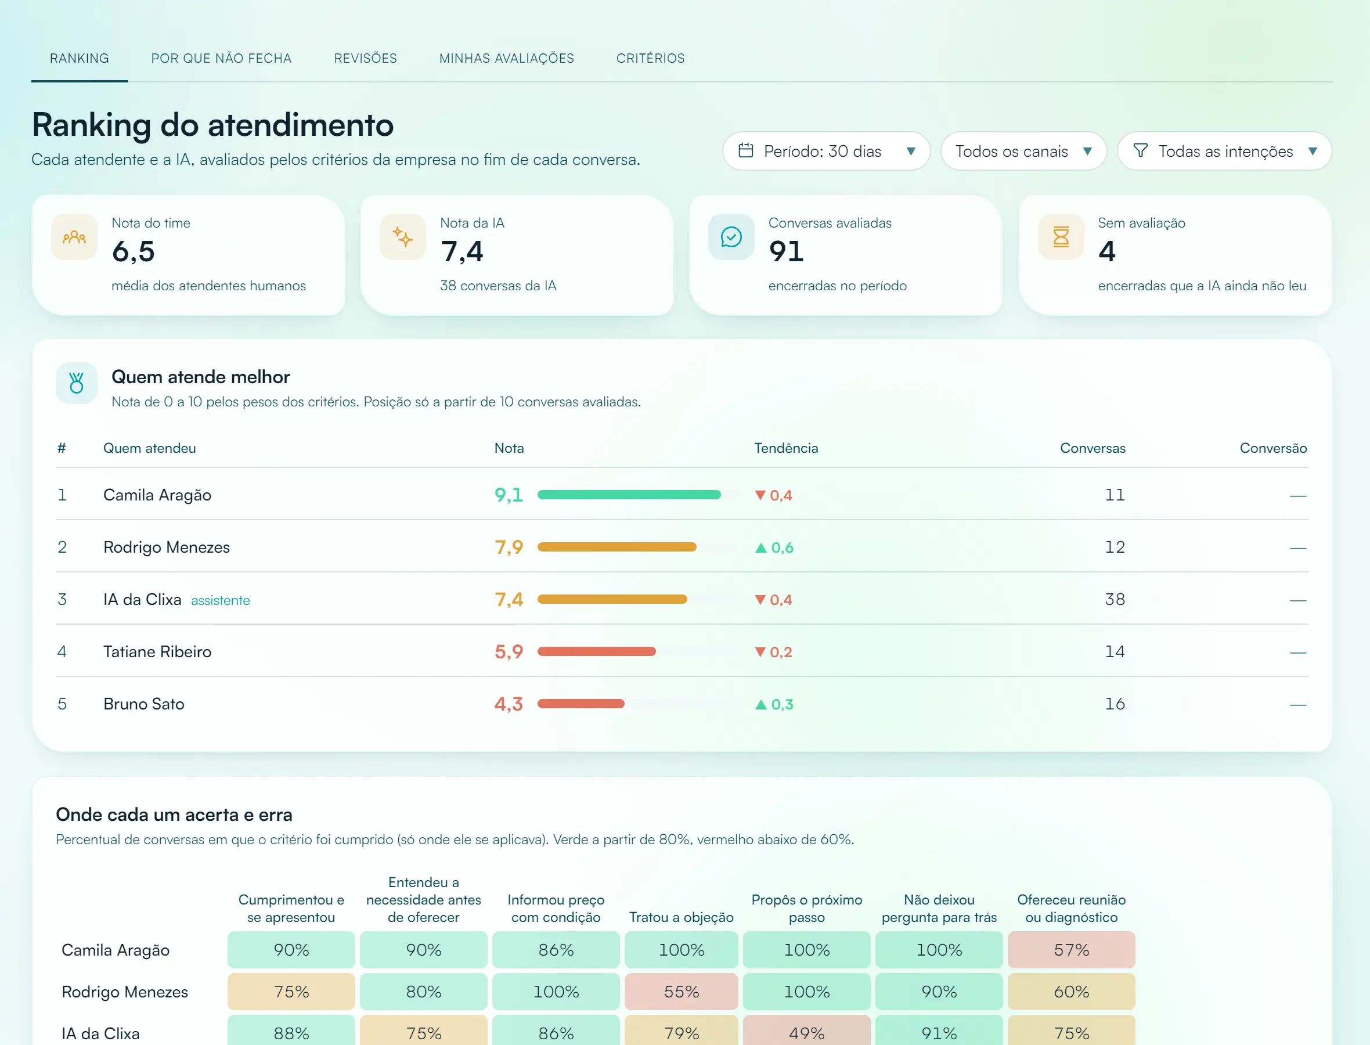This screenshot has height=1045, width=1370.
Task: Switch to the RANKING tab
Action: click(x=80, y=59)
